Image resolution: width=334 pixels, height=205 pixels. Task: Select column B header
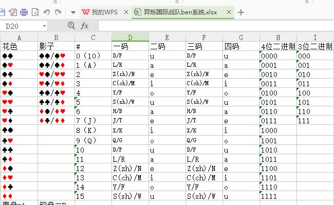(56, 38)
